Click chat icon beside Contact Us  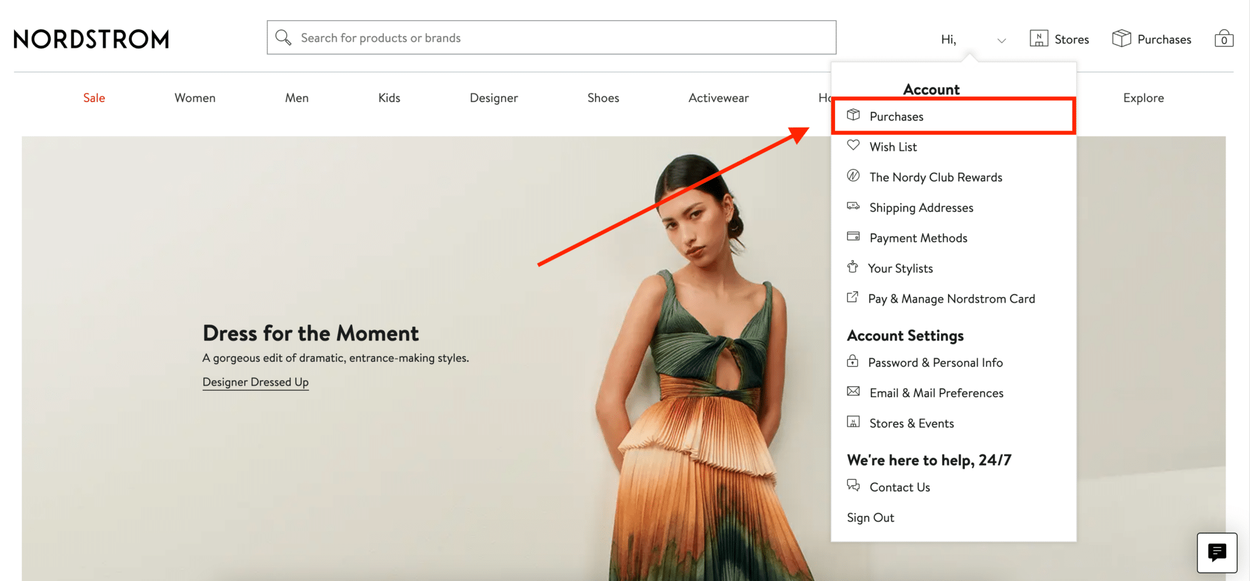pos(853,485)
